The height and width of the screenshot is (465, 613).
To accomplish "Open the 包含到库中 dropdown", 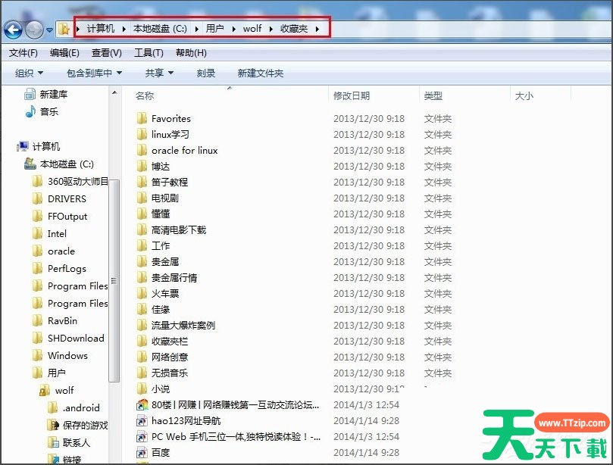I will [x=94, y=73].
